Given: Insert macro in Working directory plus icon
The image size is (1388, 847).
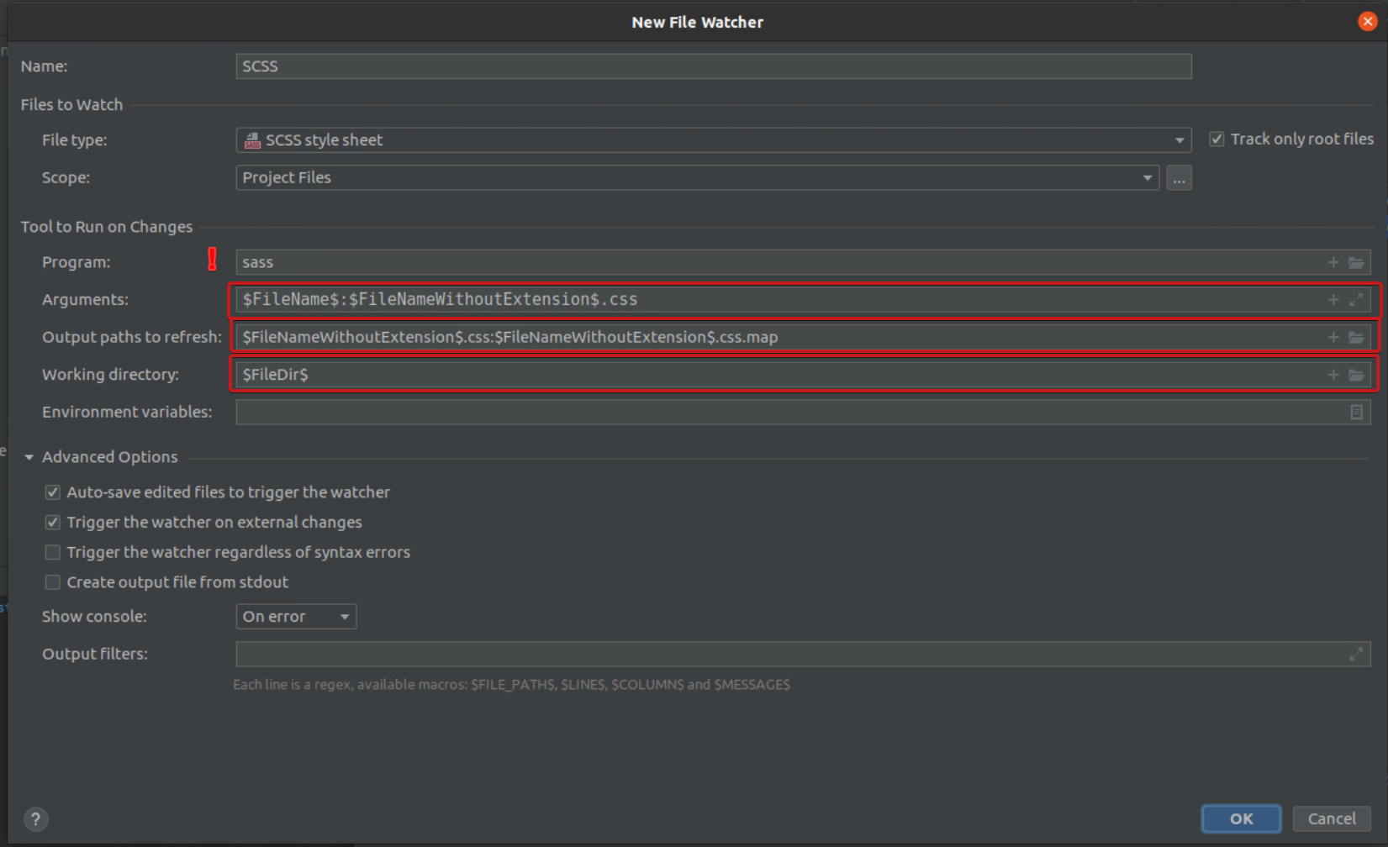Looking at the screenshot, I should click(1333, 375).
